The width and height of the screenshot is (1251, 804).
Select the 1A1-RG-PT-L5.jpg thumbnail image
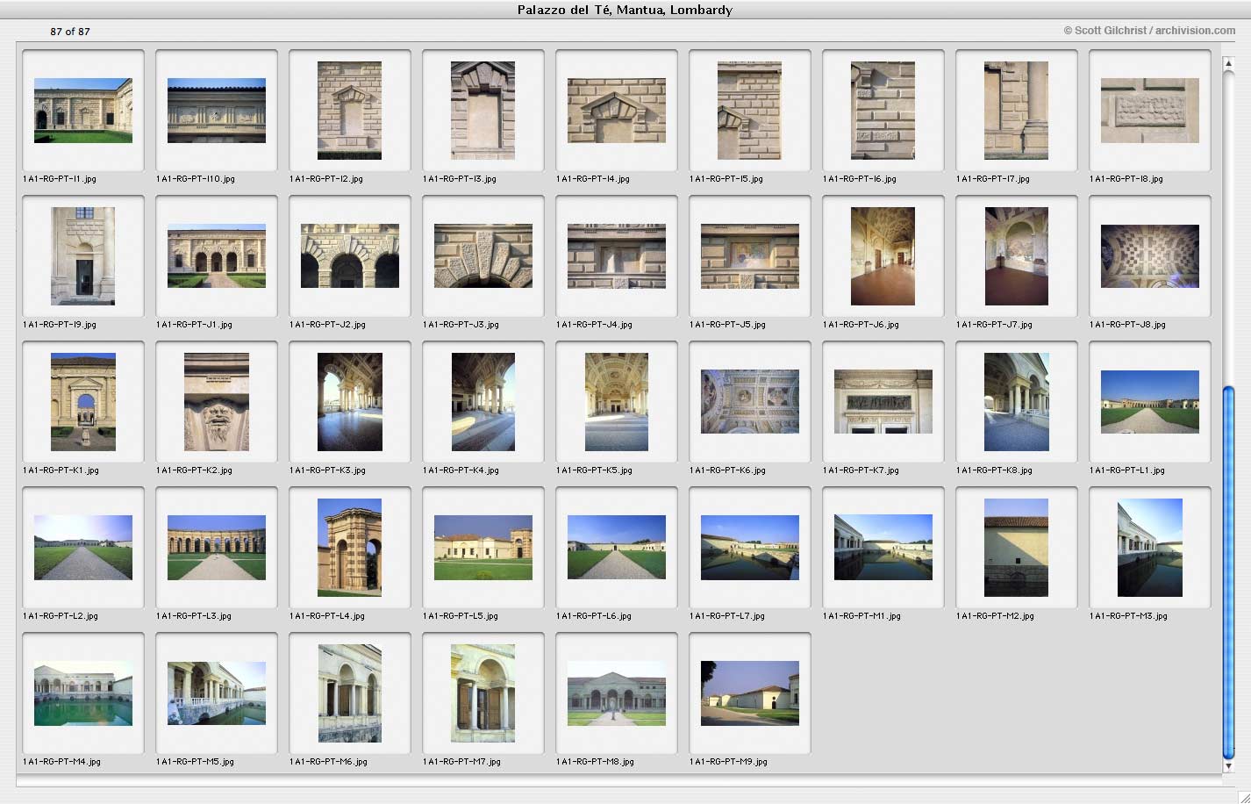coord(483,548)
